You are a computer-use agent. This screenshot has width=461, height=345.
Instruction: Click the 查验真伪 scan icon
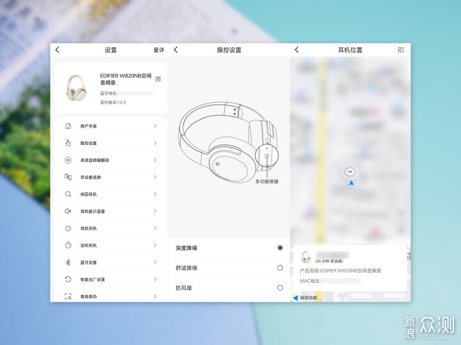[68, 296]
